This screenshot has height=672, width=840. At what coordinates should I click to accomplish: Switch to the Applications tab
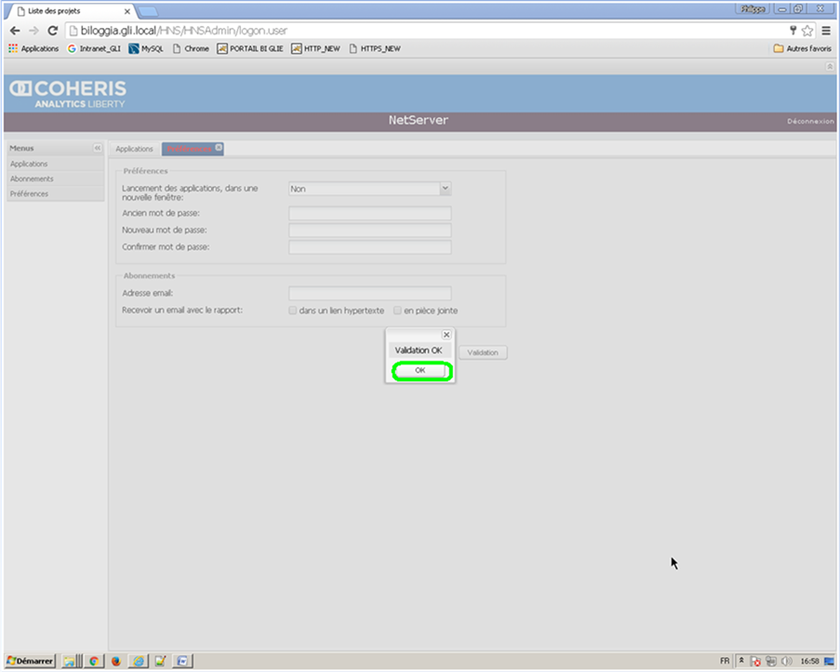134,149
